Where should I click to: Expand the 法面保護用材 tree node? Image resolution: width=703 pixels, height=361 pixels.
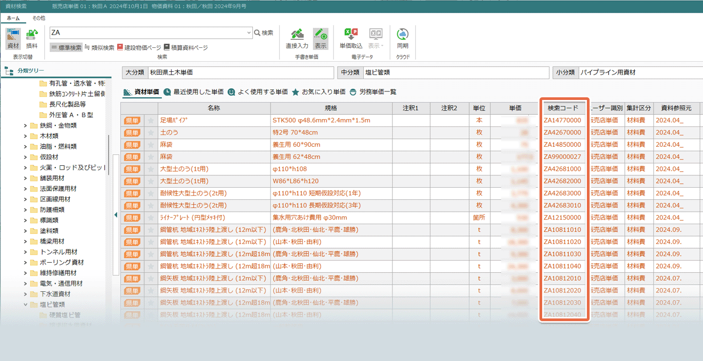point(26,189)
